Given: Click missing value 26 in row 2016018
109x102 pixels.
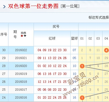Looking at the screenshot, I should tap(106, 82).
